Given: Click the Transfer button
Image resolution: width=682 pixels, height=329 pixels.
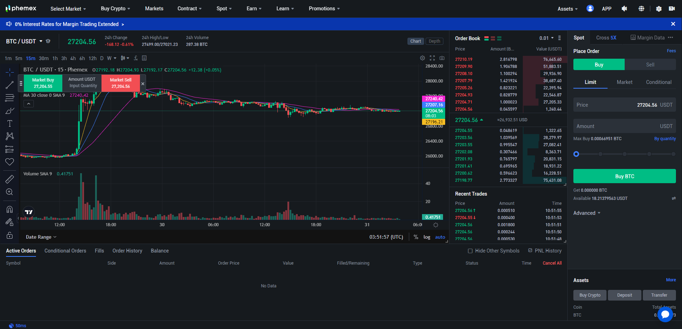Looking at the screenshot, I should pyautogui.click(x=659, y=295).
